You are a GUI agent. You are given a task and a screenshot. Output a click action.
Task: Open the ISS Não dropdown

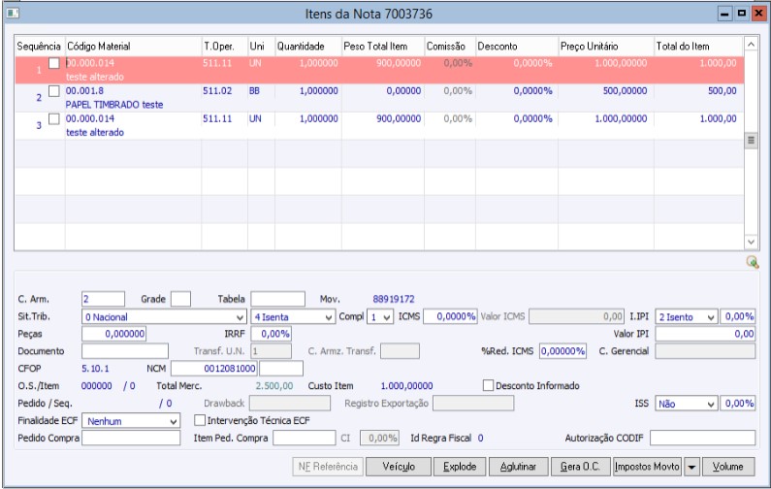click(711, 403)
